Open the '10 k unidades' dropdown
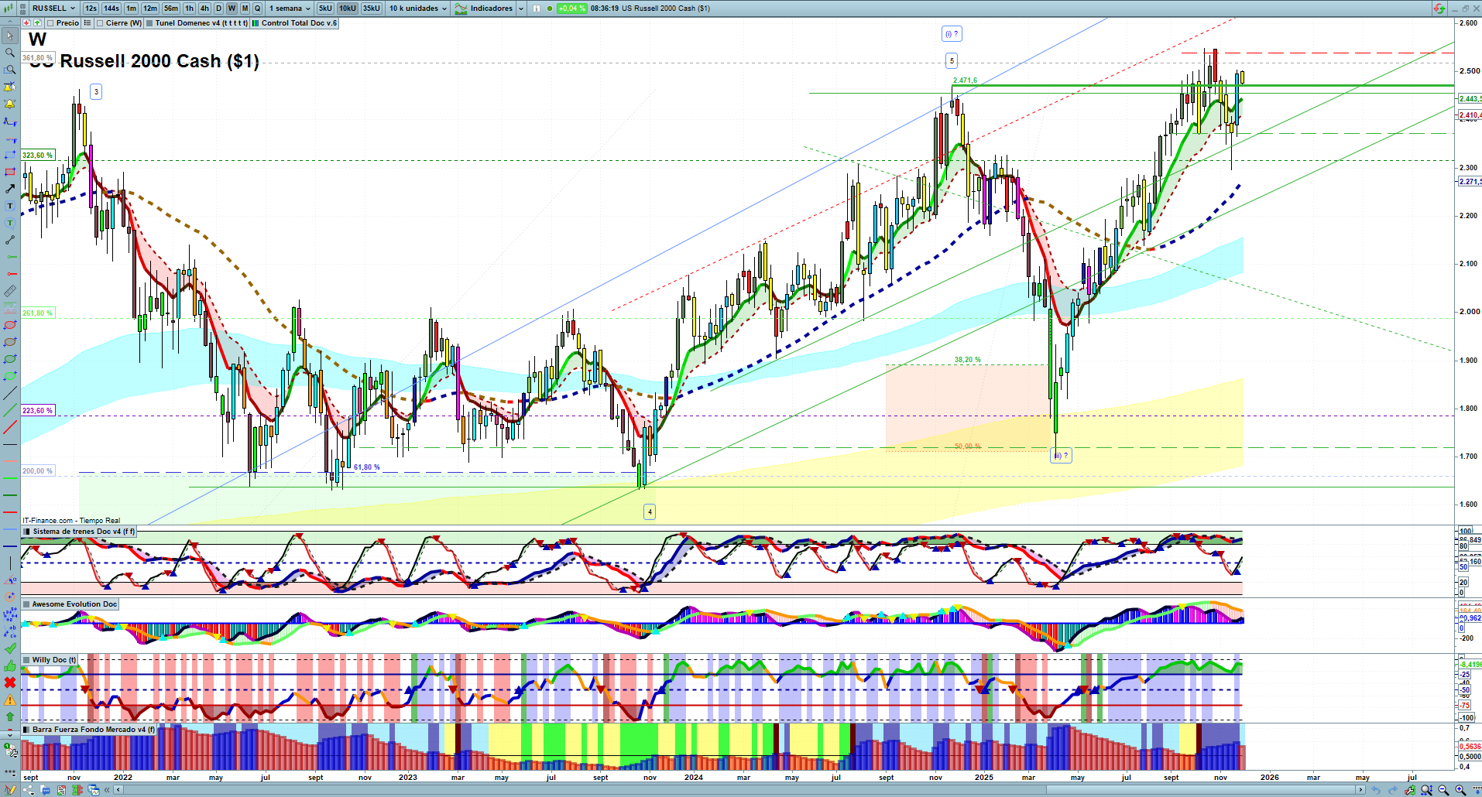The width and height of the screenshot is (1482, 797). tap(417, 9)
